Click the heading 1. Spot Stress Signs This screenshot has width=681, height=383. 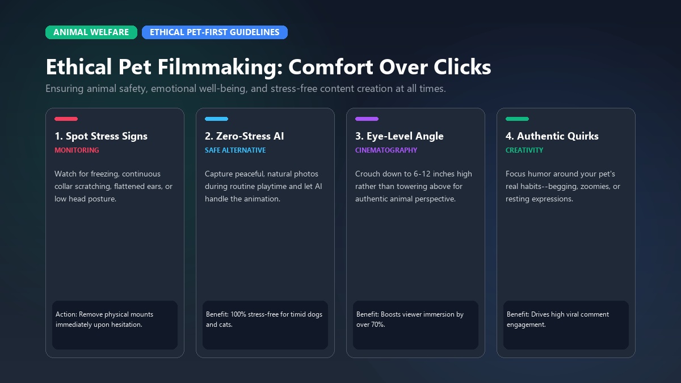click(101, 136)
